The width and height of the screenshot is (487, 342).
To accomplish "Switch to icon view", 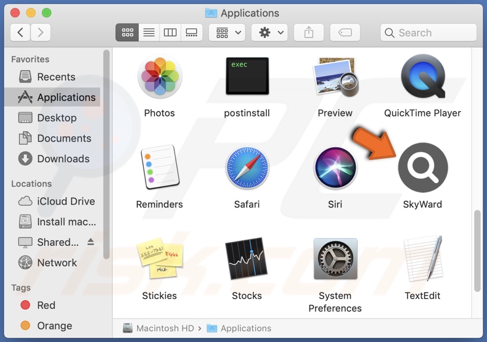I will [128, 32].
